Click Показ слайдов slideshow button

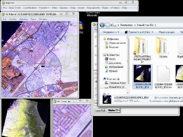[x=166, y=32]
